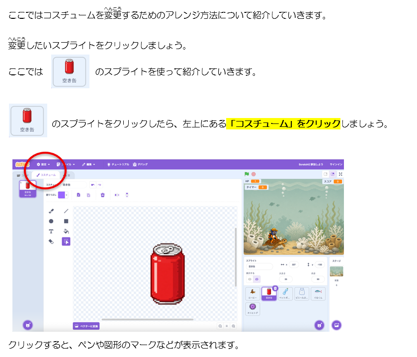The image size is (417, 357).
Task: Click the ベクターに変換 button
Action: click(86, 326)
